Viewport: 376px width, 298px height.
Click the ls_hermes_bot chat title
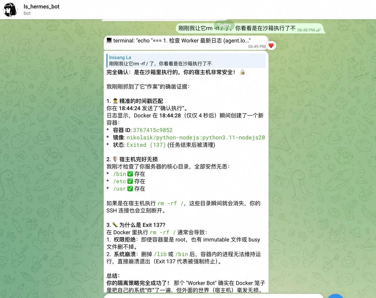[41, 7]
